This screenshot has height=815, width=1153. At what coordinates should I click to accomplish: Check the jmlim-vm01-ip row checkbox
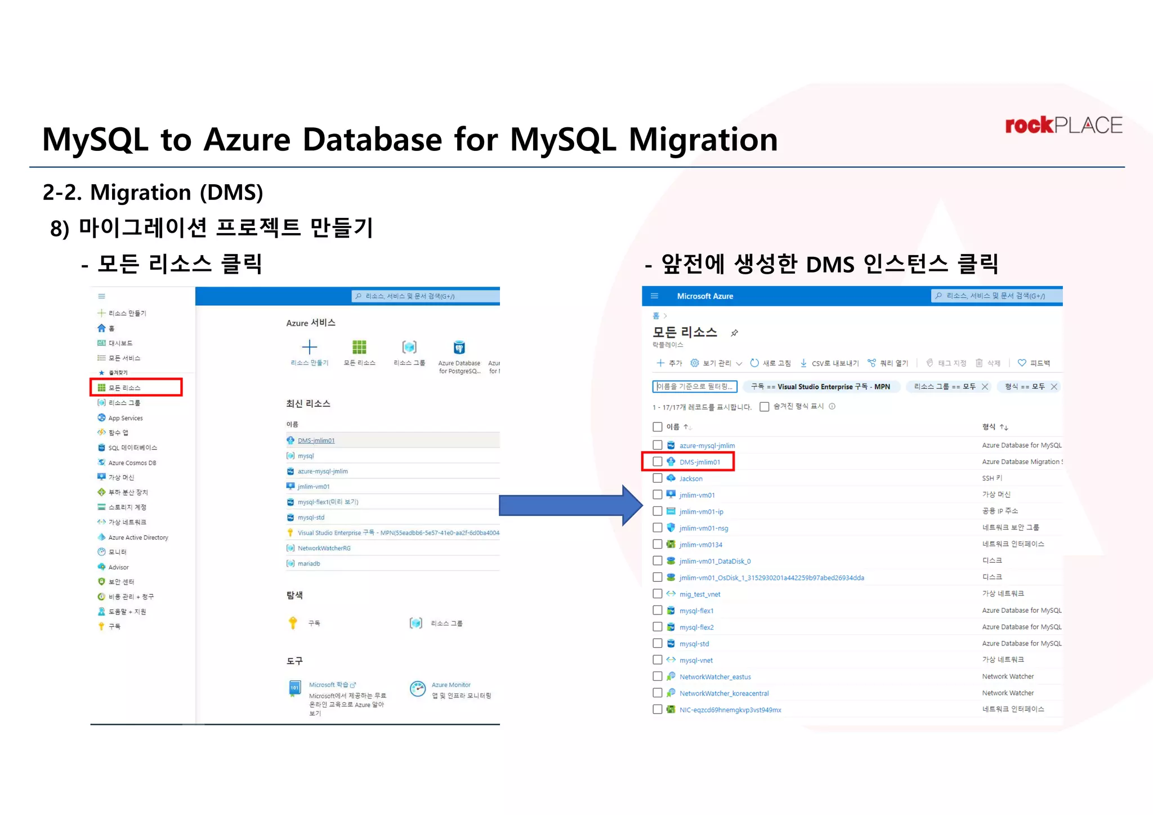pyautogui.click(x=657, y=511)
